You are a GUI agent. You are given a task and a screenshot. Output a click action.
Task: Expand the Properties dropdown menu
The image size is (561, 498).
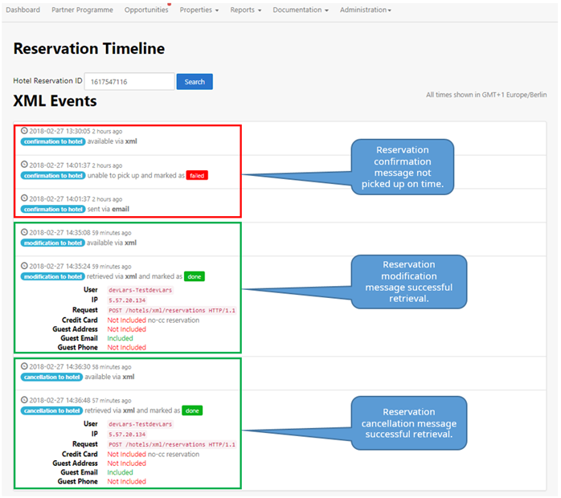tap(199, 10)
